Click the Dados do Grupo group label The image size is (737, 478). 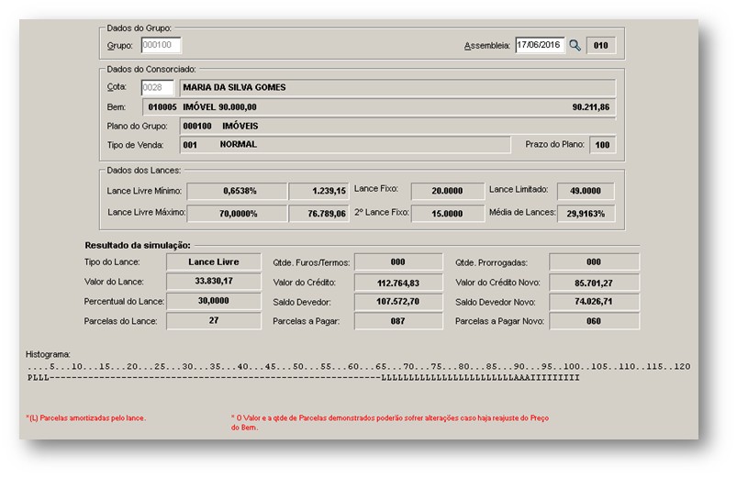[139, 28]
